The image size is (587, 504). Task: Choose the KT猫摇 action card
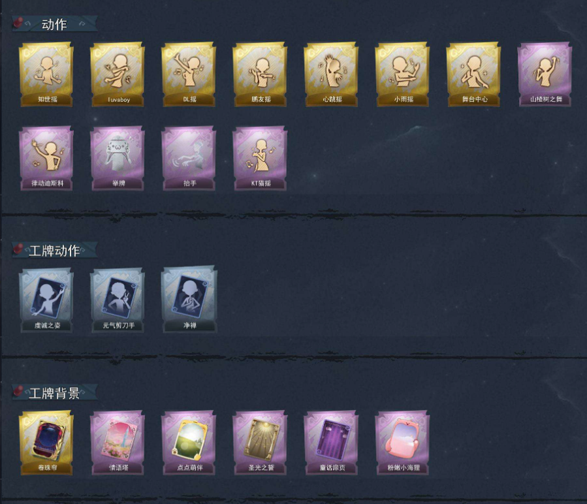click(x=260, y=159)
